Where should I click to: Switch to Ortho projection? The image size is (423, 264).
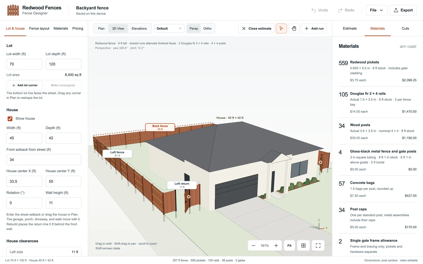pyautogui.click(x=207, y=28)
